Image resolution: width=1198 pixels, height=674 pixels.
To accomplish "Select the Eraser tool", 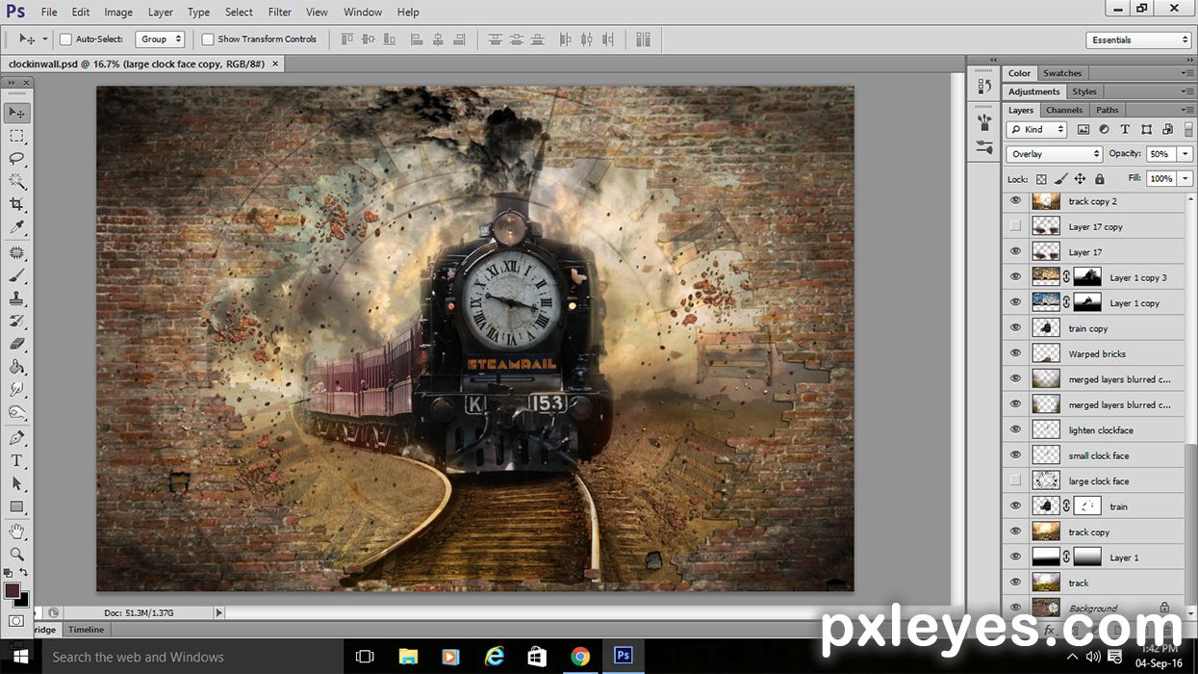I will coord(17,344).
